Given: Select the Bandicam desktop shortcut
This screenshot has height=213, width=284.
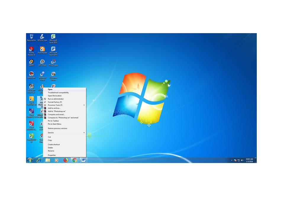Looking at the screenshot, I should [x=32, y=75].
